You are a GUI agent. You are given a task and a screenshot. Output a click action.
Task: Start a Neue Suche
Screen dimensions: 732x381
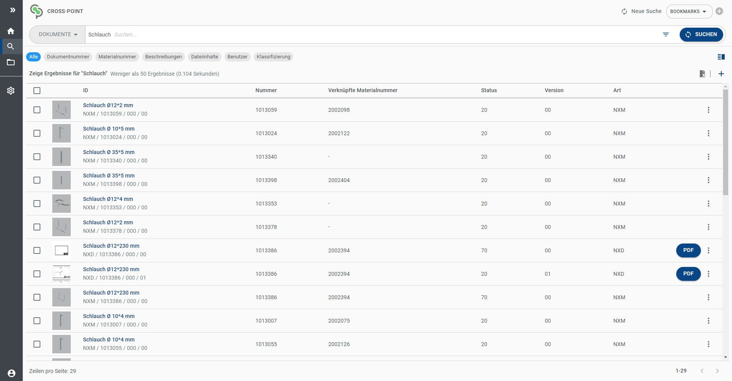[x=641, y=12]
